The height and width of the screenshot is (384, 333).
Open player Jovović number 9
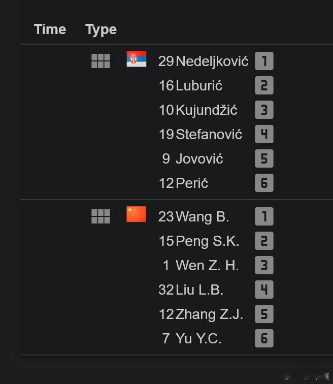pyautogui.click(x=192, y=158)
